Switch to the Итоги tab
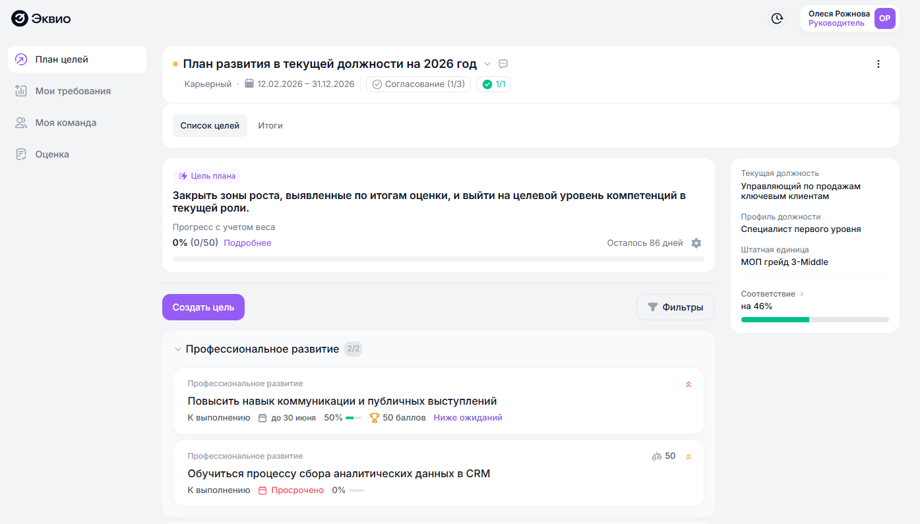 click(270, 125)
